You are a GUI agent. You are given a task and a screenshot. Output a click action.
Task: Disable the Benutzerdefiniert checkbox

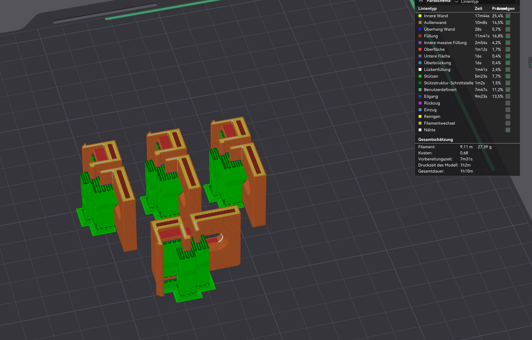(508, 89)
